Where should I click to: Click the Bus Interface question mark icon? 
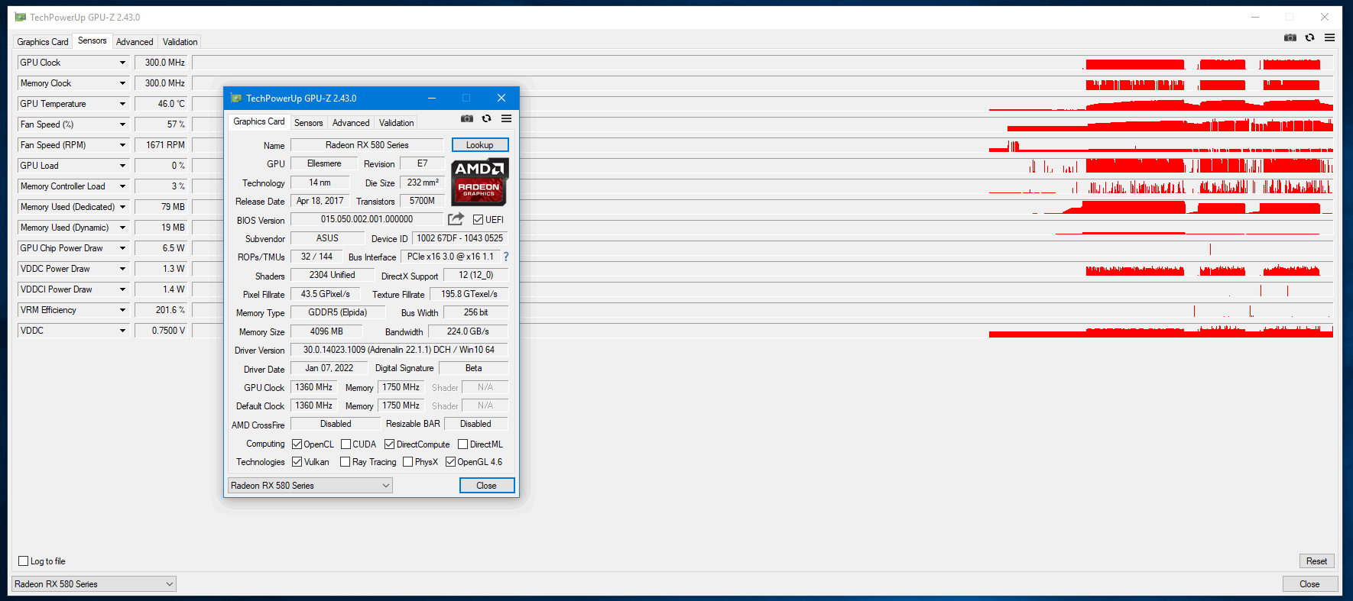pos(505,257)
